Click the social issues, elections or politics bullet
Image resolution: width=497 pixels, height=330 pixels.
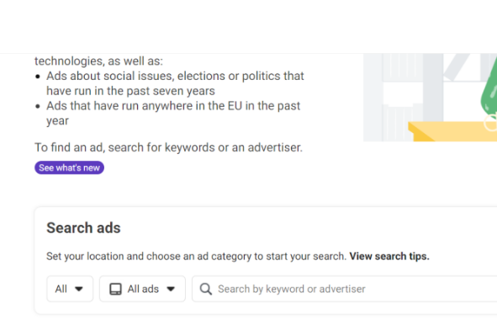pos(175,83)
